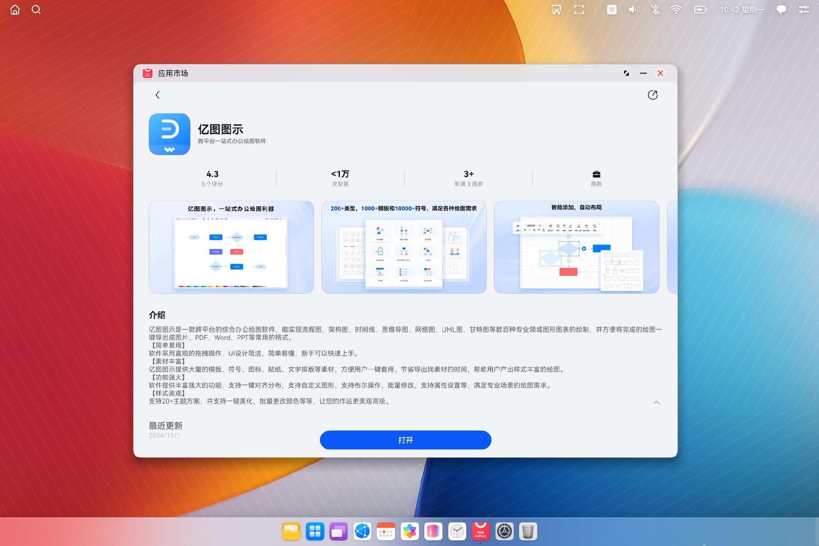Click the date 2024/11/1
The width and height of the screenshot is (819, 546).
coord(164,435)
